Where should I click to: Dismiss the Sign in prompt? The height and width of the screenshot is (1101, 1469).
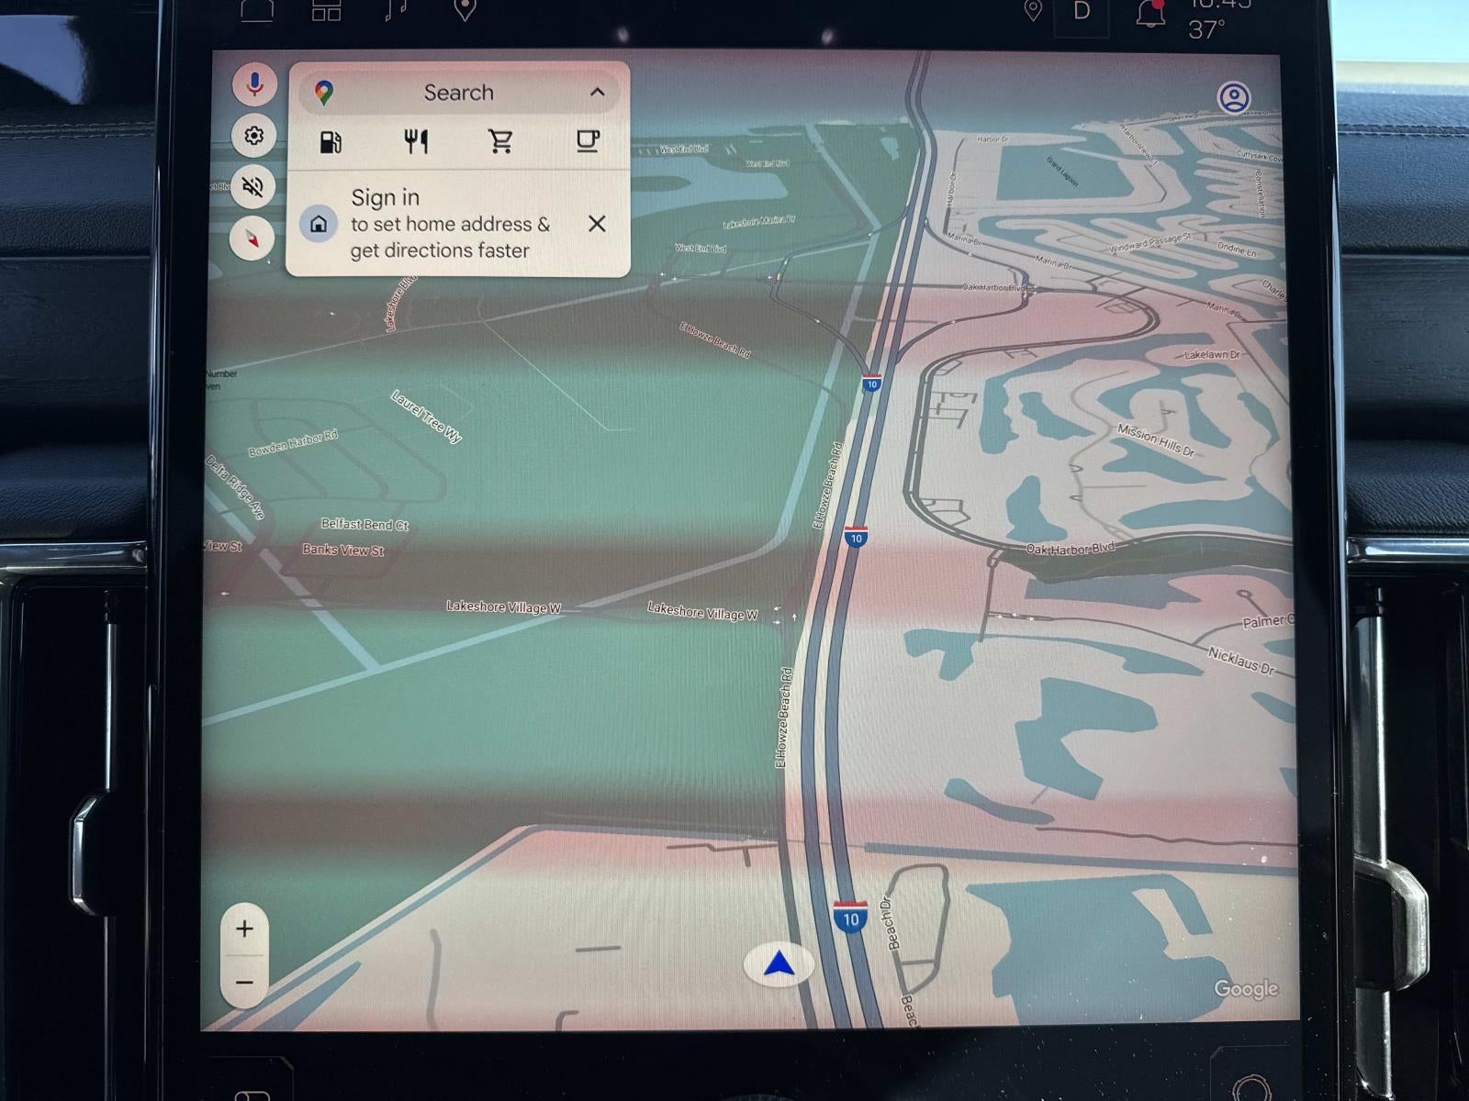597,223
